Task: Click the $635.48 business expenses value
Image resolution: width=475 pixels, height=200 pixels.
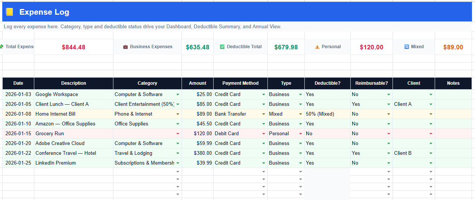Action: [x=197, y=47]
